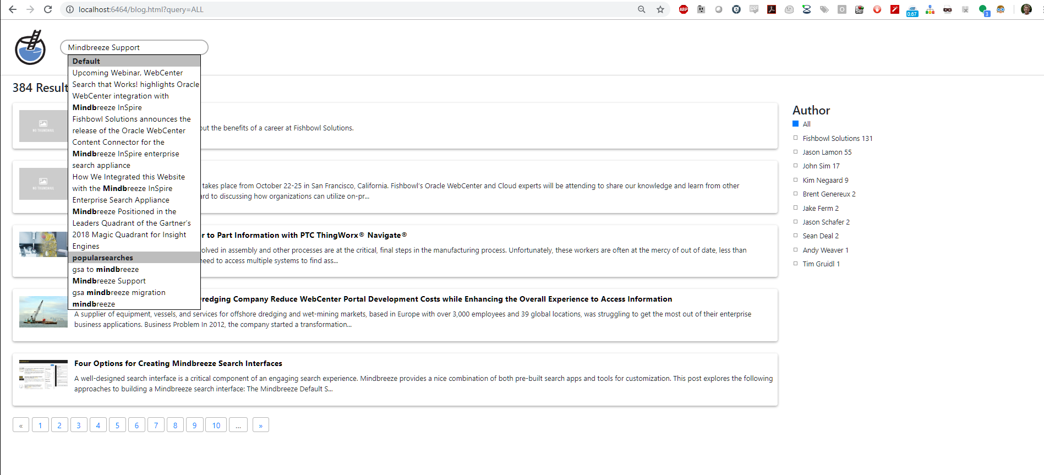This screenshot has width=1044, height=475.
Task: Open the green extension with badge 3
Action: click(984, 10)
